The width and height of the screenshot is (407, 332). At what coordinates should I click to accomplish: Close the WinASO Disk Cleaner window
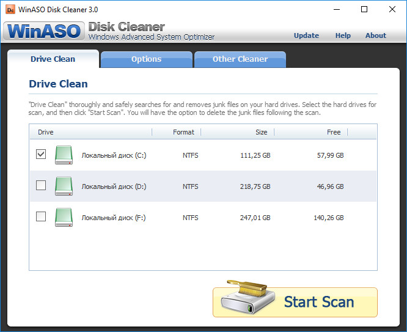pos(392,10)
